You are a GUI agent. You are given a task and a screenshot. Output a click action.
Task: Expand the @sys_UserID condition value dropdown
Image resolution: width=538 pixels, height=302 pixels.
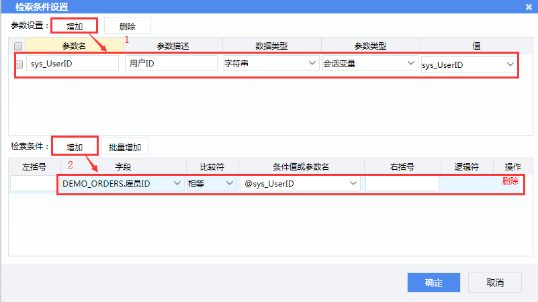tap(300, 183)
